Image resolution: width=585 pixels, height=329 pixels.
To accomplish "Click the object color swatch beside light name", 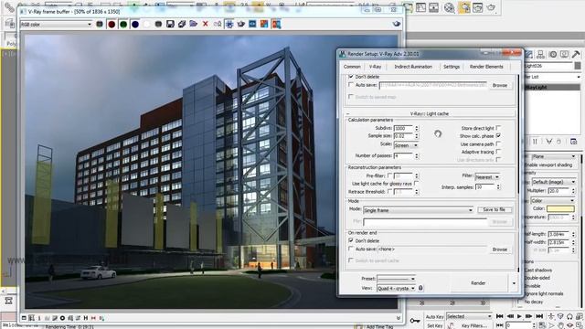I will point(578,66).
